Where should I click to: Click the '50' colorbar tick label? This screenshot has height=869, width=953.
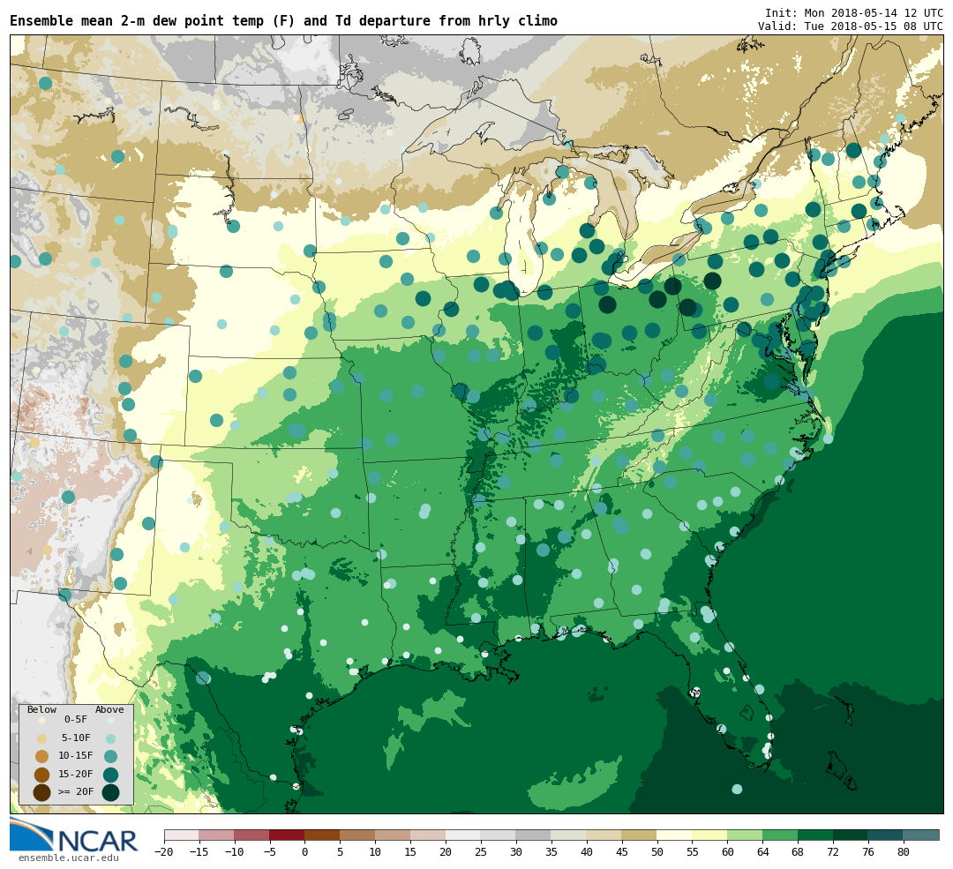pos(657,852)
